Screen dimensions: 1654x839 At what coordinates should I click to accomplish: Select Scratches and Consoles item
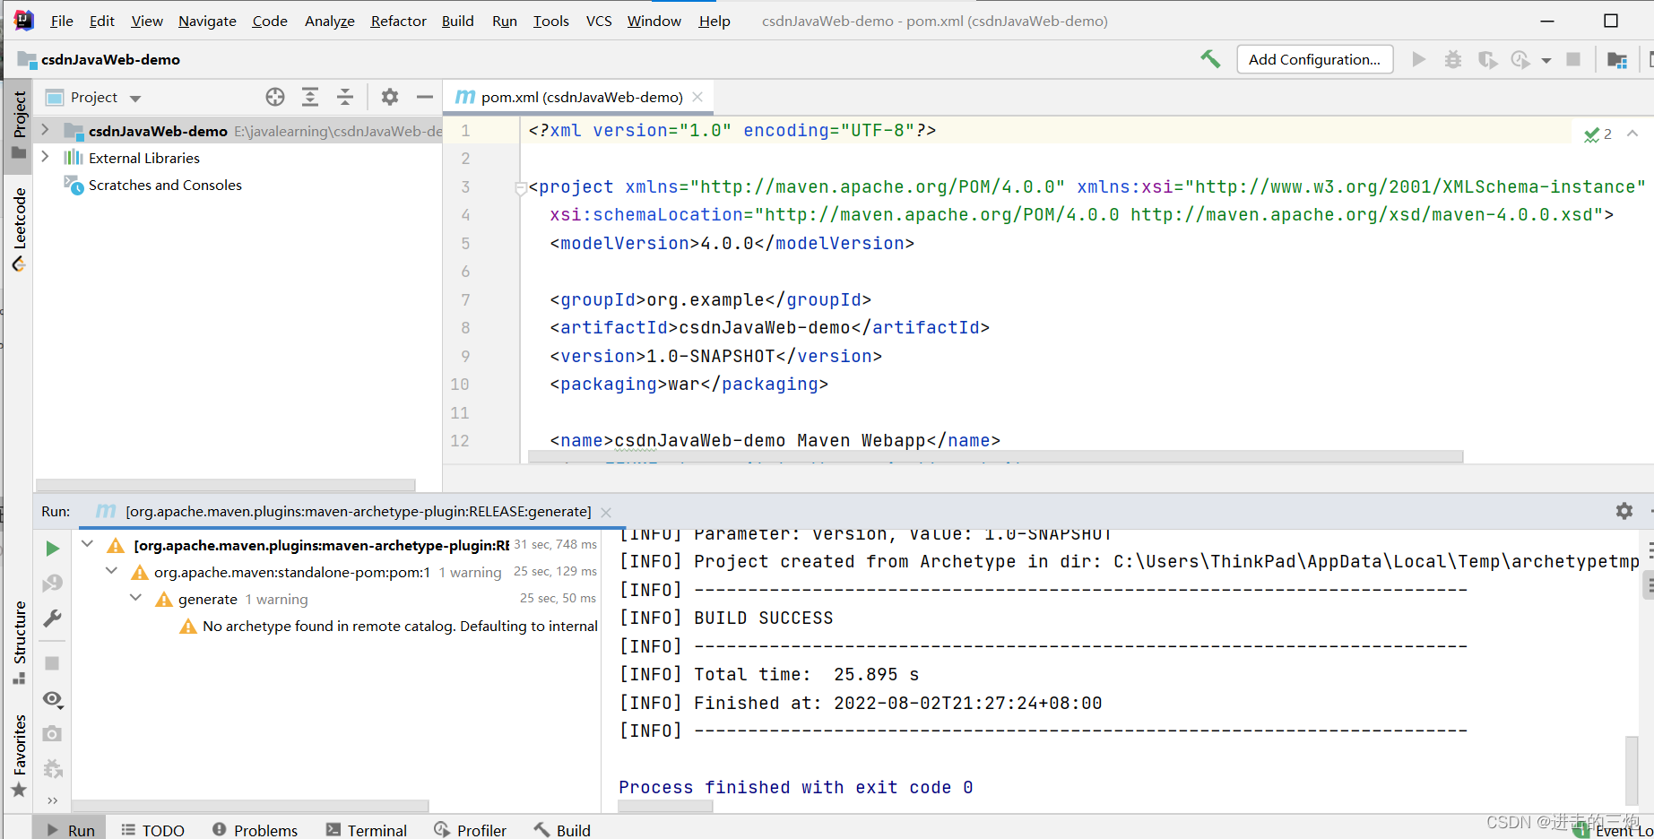pos(165,185)
